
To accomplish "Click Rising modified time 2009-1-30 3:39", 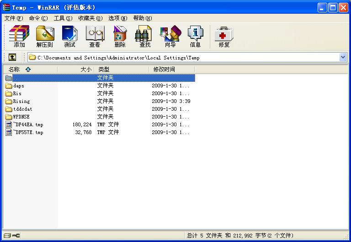I will 171,101.
